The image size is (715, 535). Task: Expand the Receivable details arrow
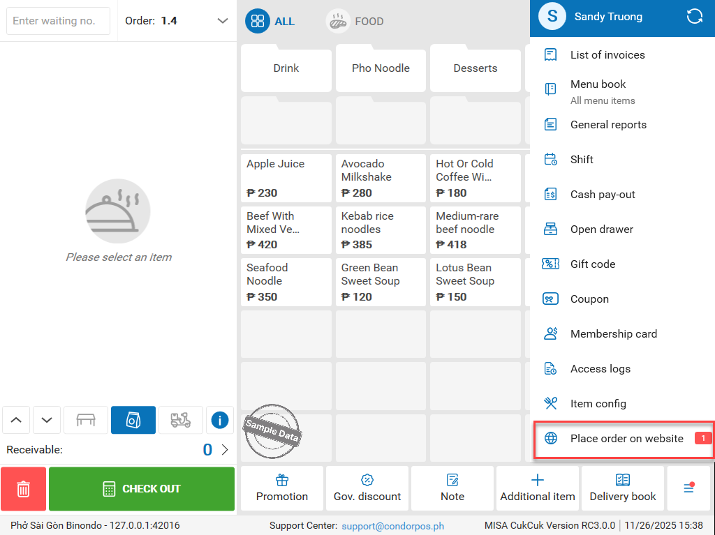(x=225, y=450)
